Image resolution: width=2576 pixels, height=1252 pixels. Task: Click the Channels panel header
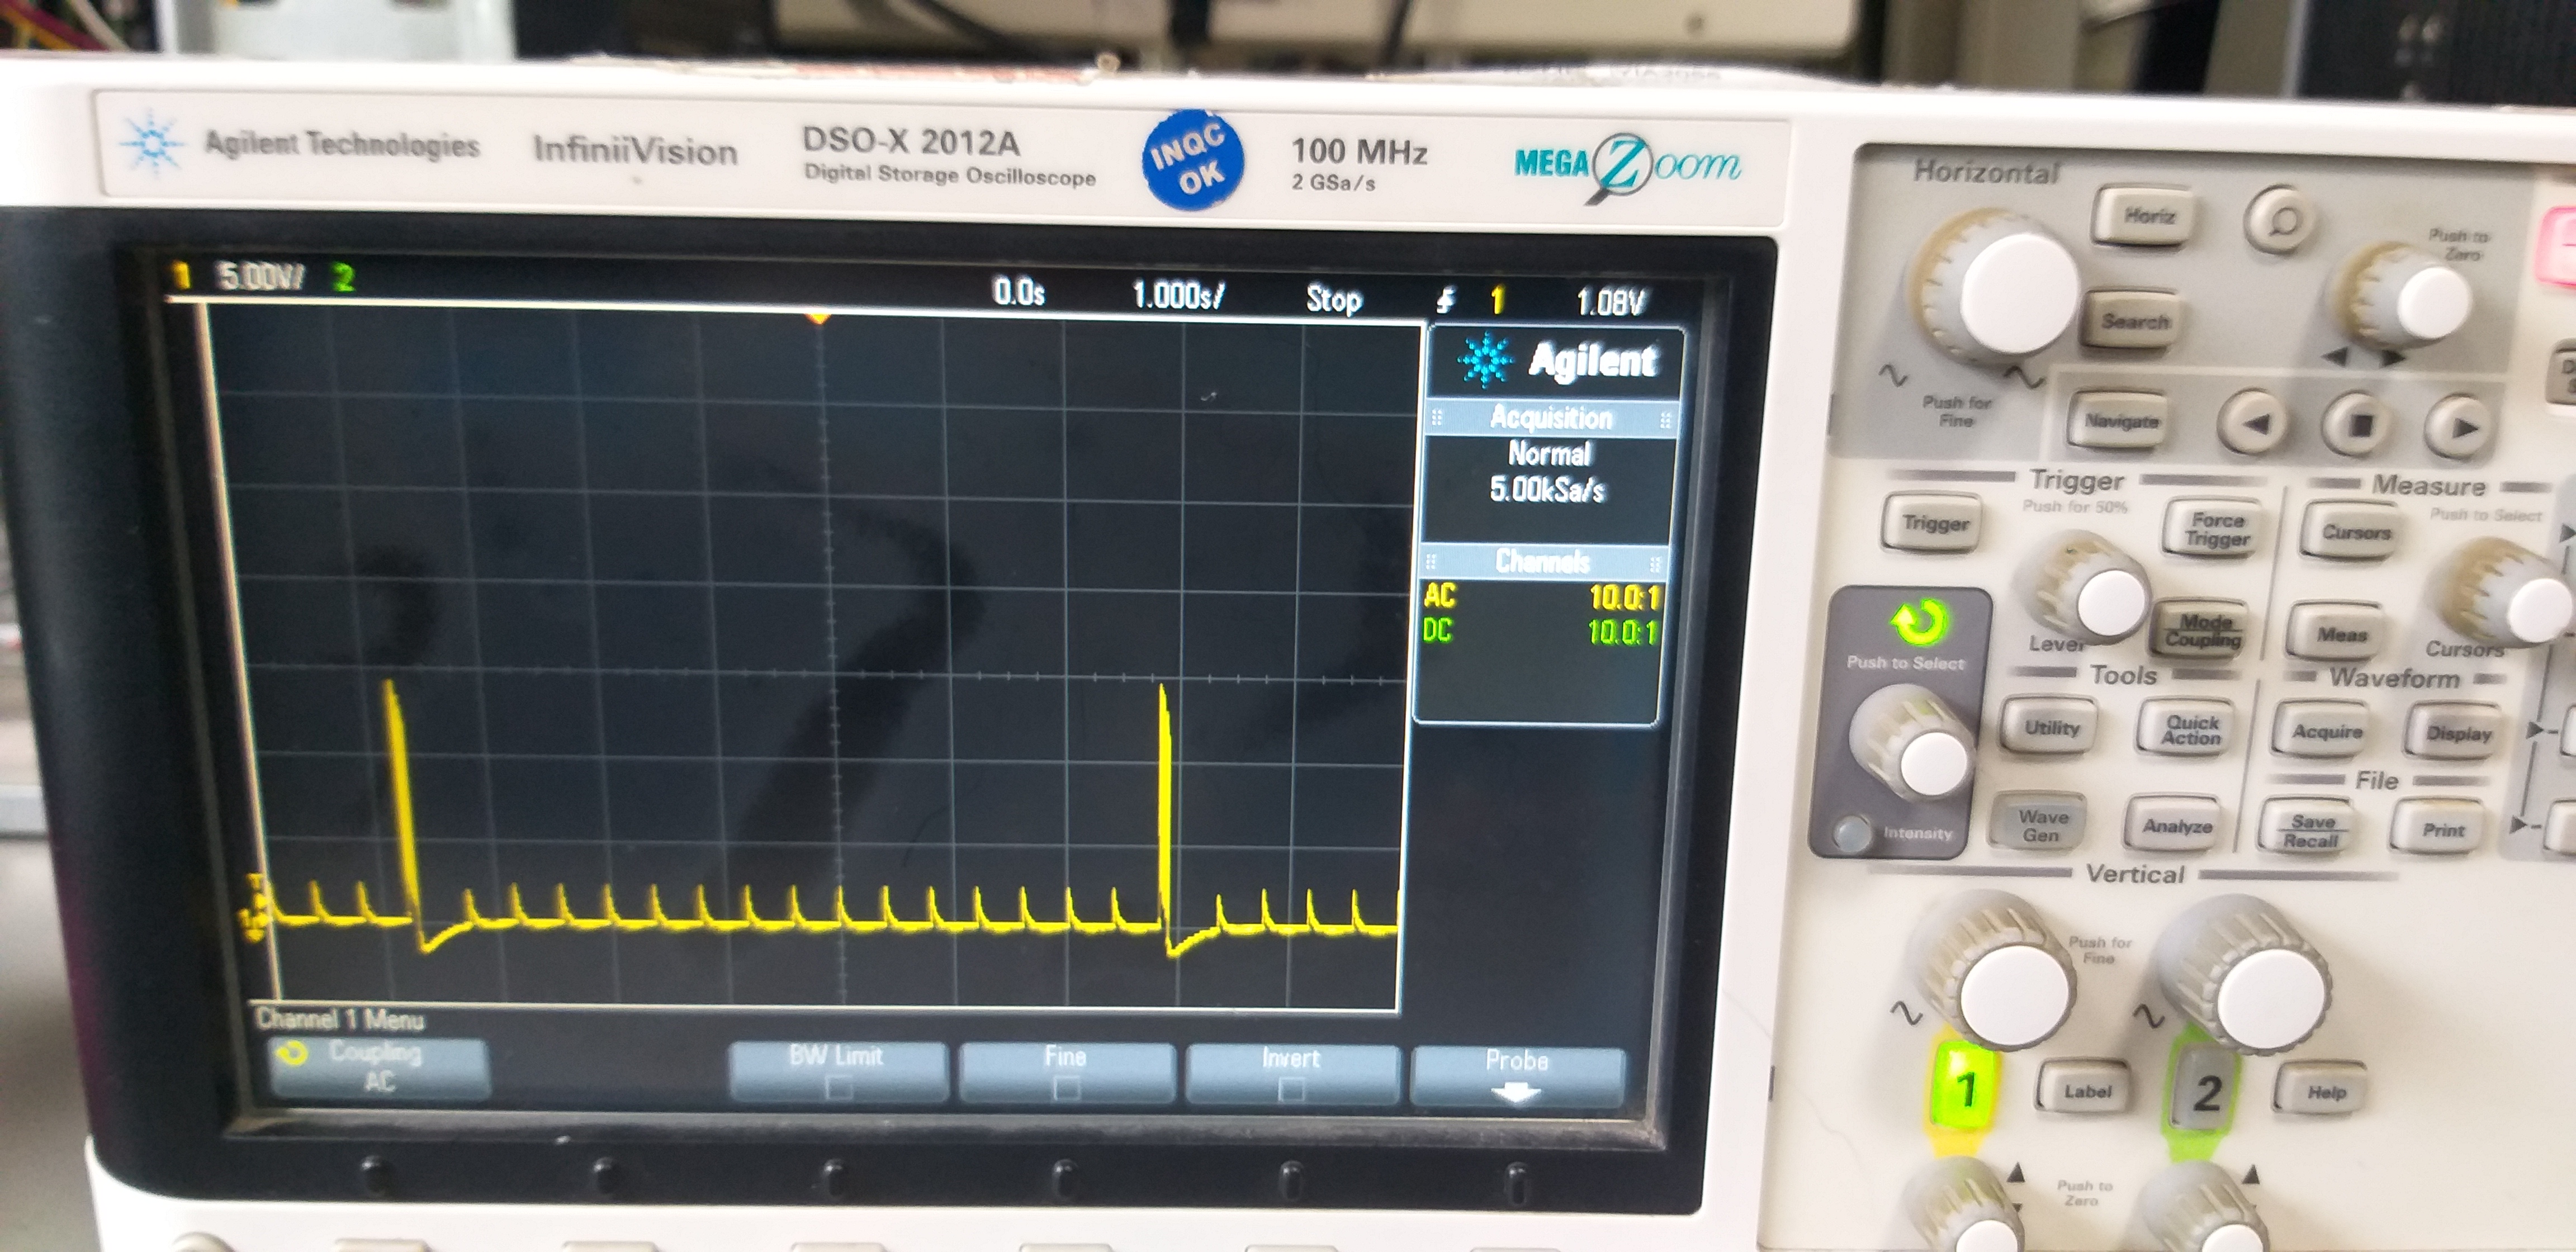tap(1541, 562)
